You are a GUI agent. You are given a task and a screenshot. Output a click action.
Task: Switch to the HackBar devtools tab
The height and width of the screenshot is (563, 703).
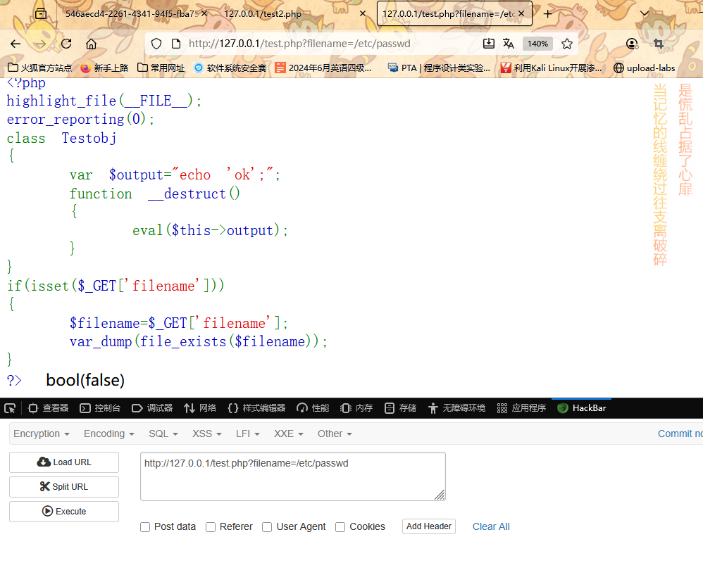(581, 408)
